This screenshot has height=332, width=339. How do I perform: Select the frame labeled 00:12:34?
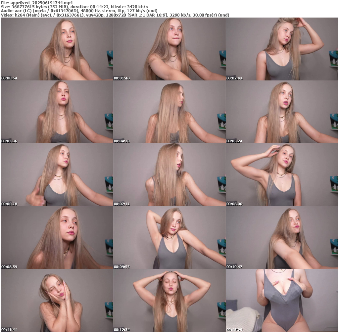169,301
